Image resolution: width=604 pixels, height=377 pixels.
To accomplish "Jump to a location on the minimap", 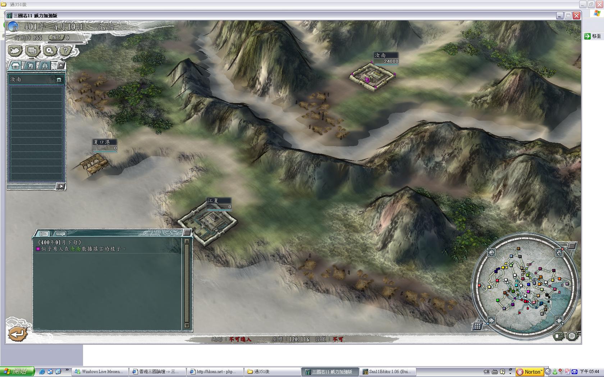I will pyautogui.click(x=525, y=286).
